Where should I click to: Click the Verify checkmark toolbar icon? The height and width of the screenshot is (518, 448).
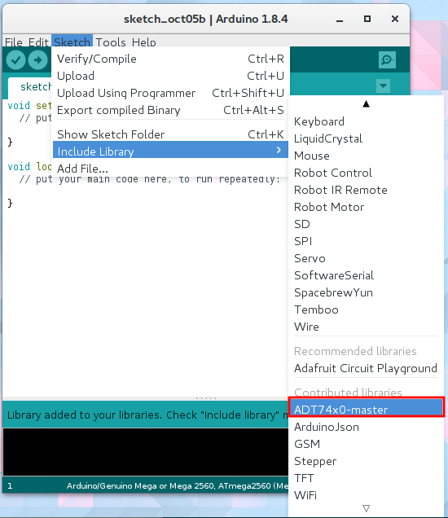(15, 60)
